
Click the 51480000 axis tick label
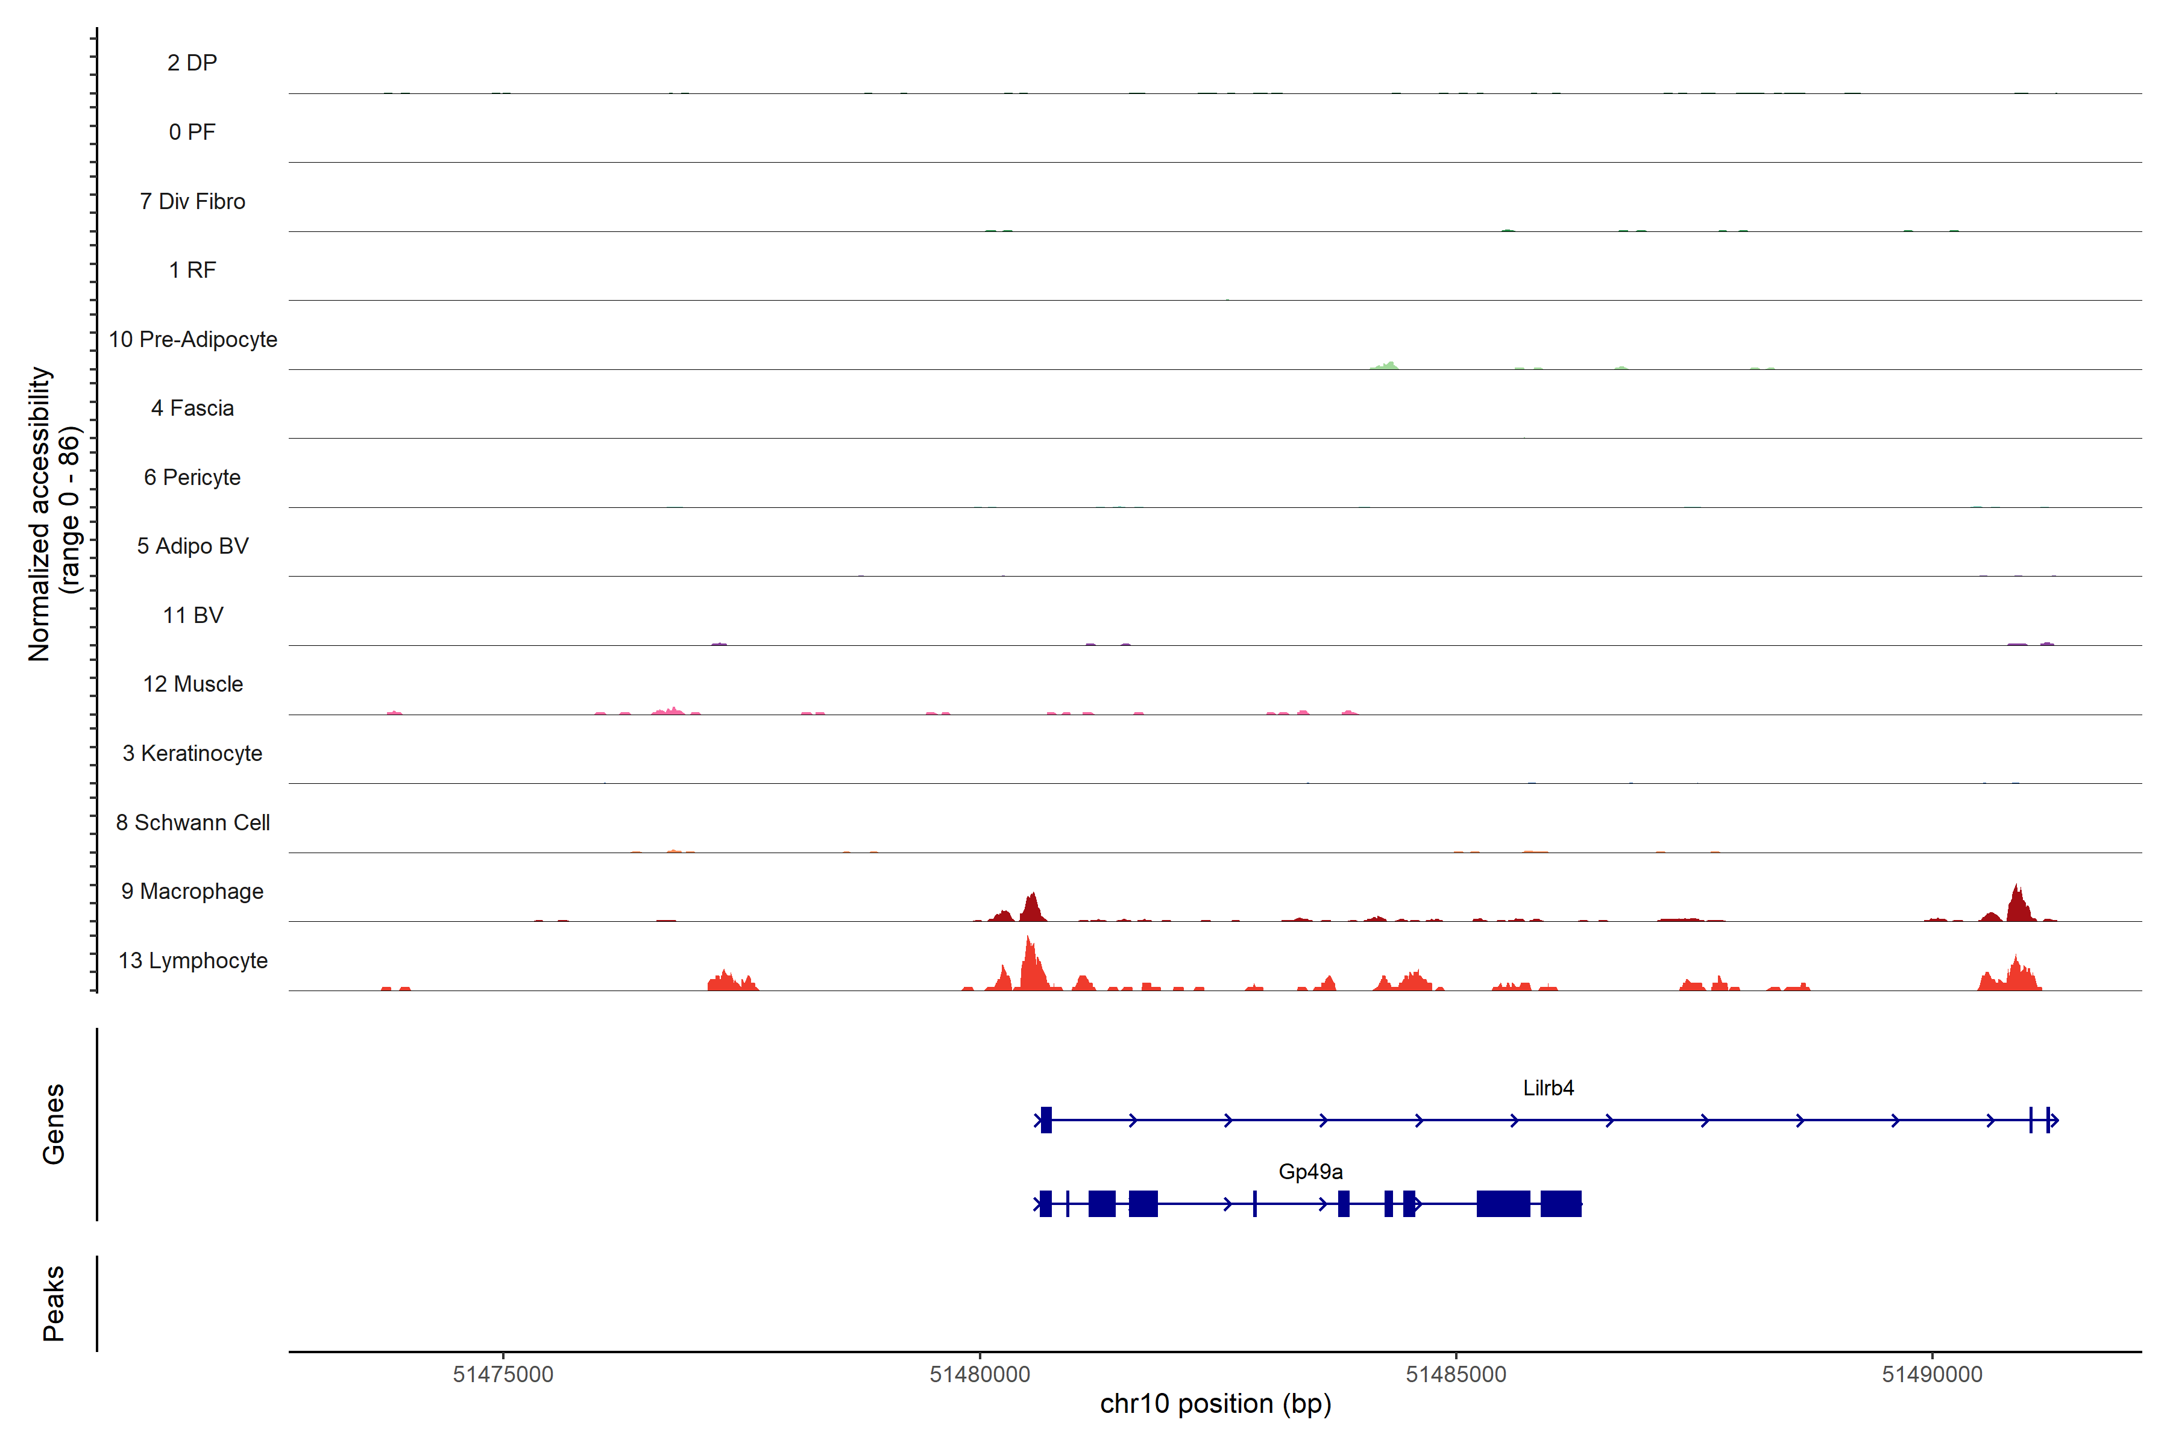979,1374
